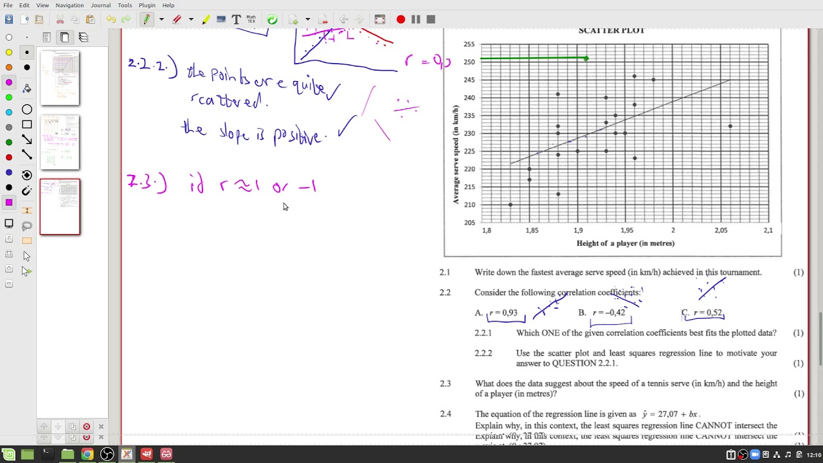This screenshot has width=823, height=463.
Task: Pick the blue color swatch
Action: click(x=9, y=172)
